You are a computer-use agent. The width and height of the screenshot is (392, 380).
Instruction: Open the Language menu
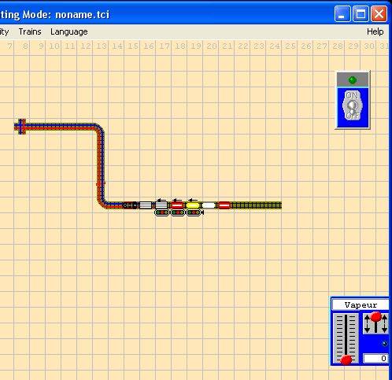coord(69,31)
